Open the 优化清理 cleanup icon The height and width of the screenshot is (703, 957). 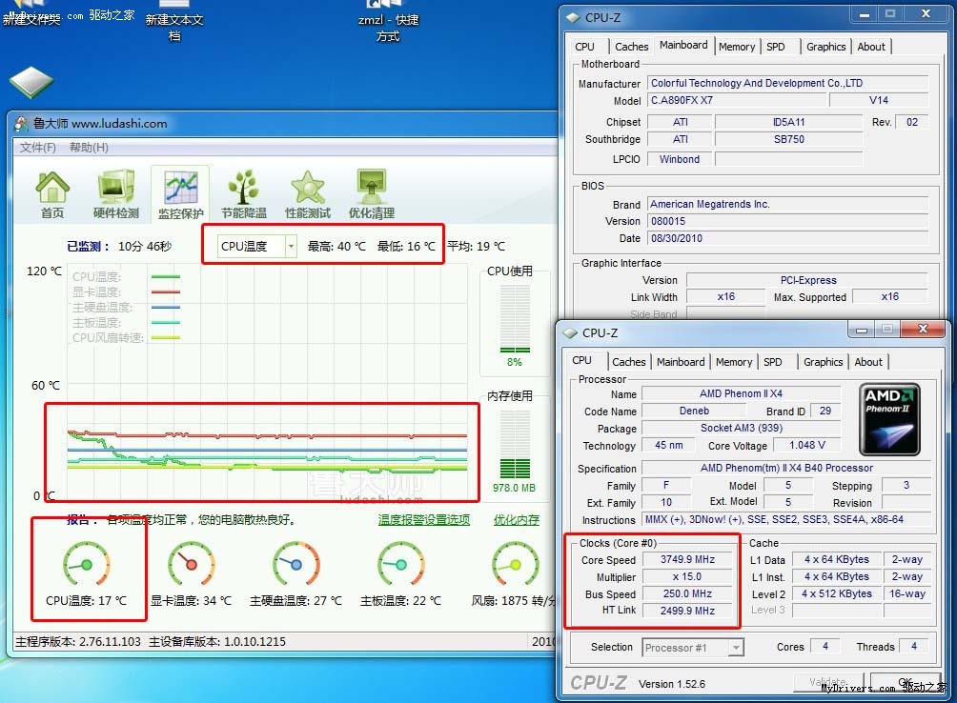[371, 188]
